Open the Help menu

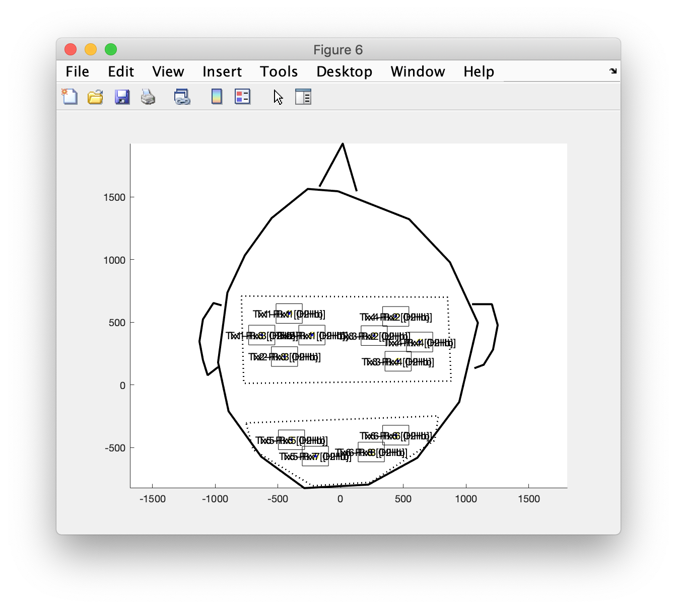click(479, 71)
